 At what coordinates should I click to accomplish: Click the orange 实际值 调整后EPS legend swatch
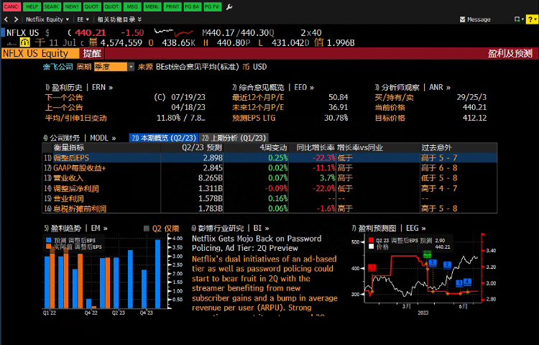(48, 247)
